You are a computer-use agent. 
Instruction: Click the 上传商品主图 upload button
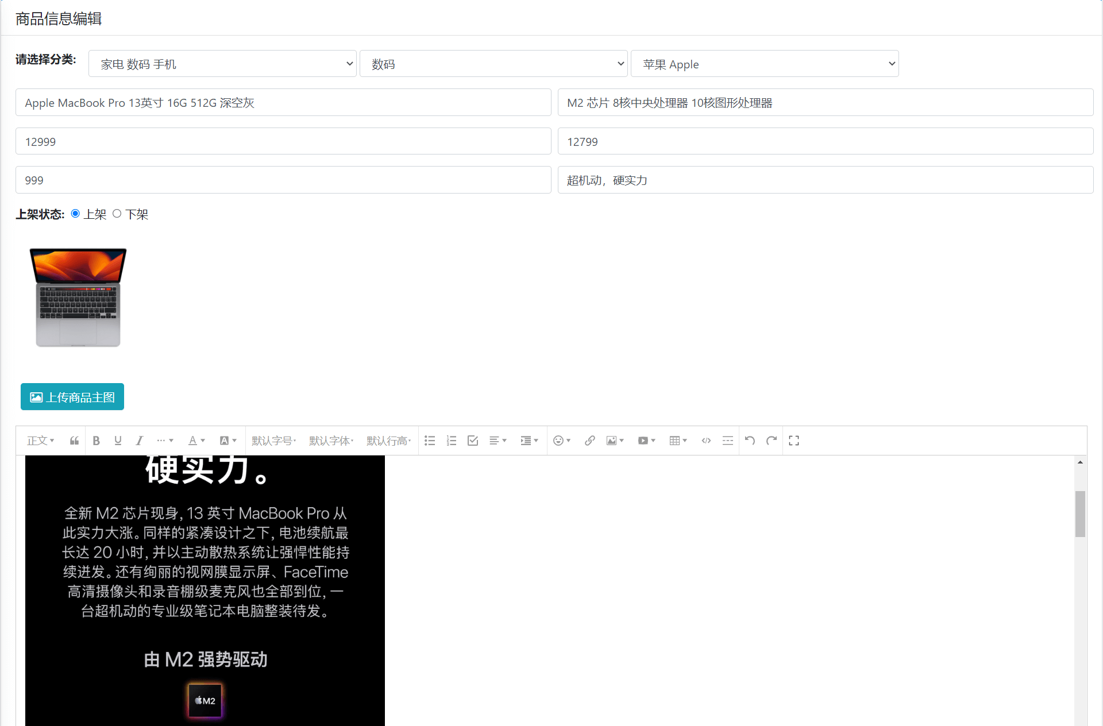coord(72,397)
